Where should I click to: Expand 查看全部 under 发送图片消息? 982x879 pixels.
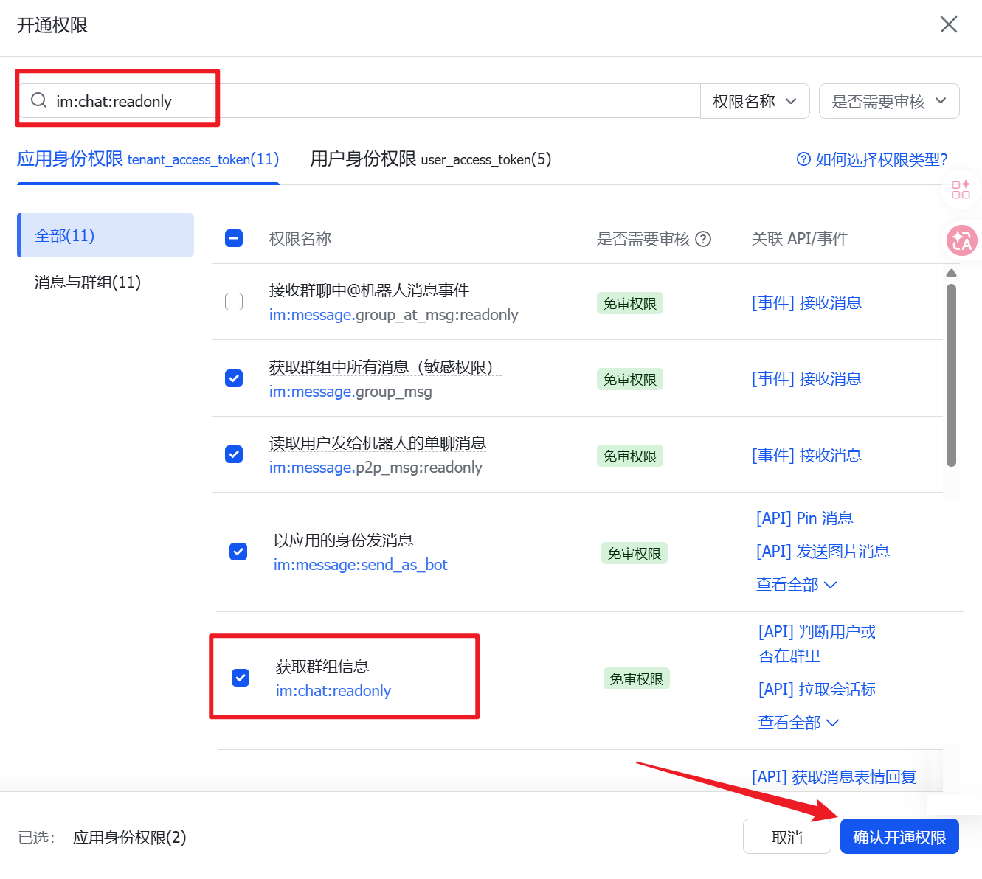tap(796, 585)
